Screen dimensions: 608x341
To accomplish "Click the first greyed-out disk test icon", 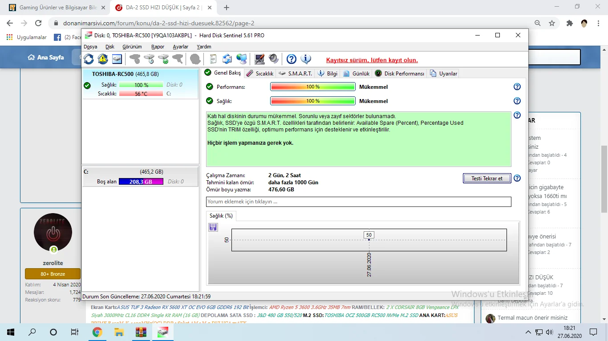I will pos(135,59).
